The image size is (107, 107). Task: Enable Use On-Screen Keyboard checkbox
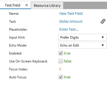coord(61,61)
